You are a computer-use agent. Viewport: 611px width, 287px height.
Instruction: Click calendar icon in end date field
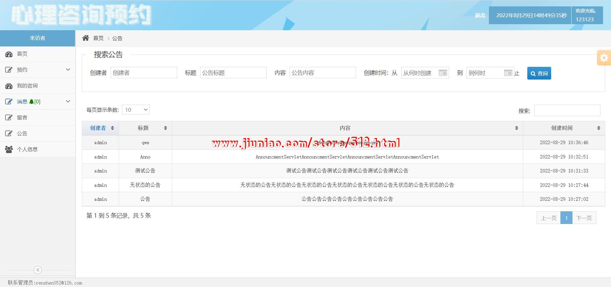[508, 73]
